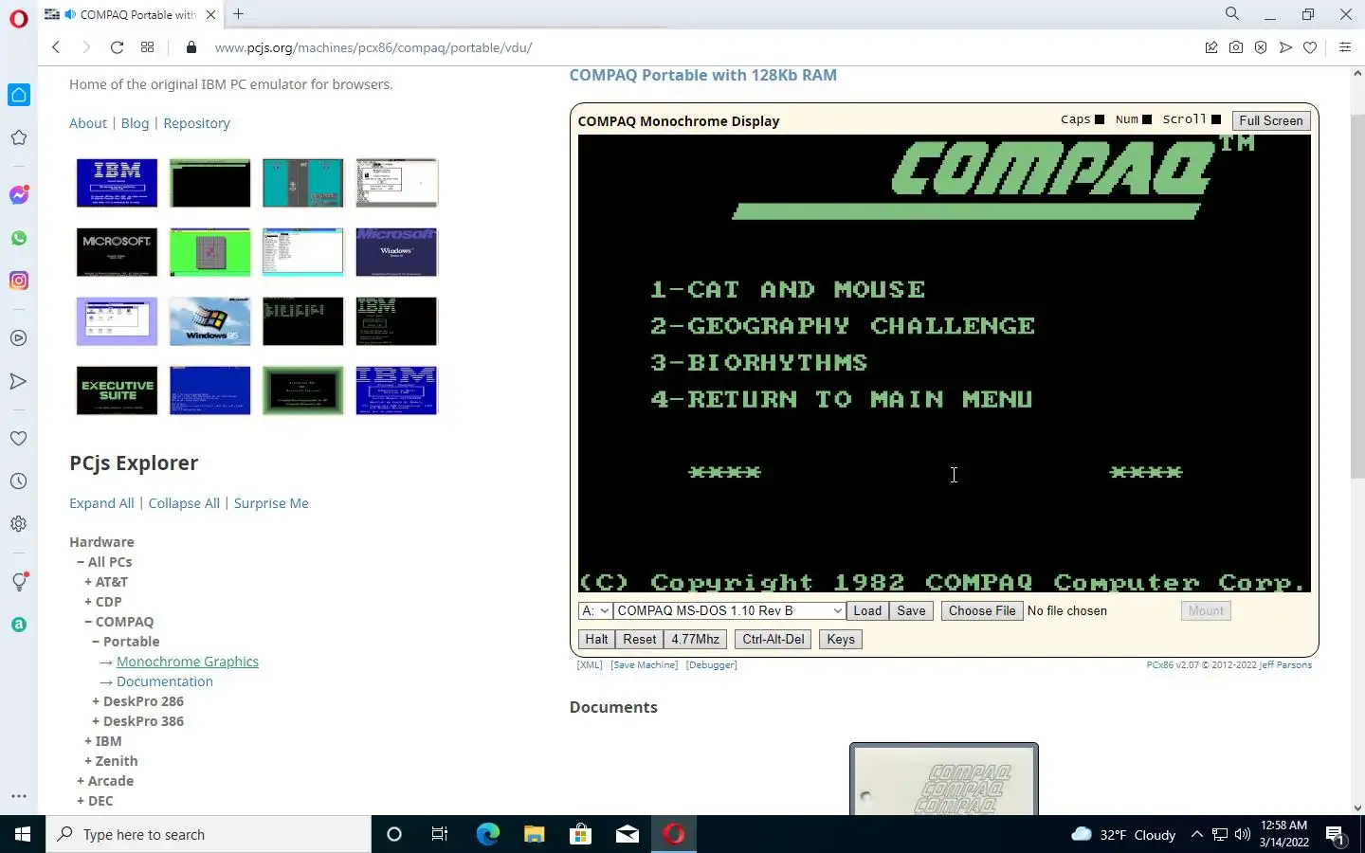Expand the Zenith tree node

coord(111,761)
